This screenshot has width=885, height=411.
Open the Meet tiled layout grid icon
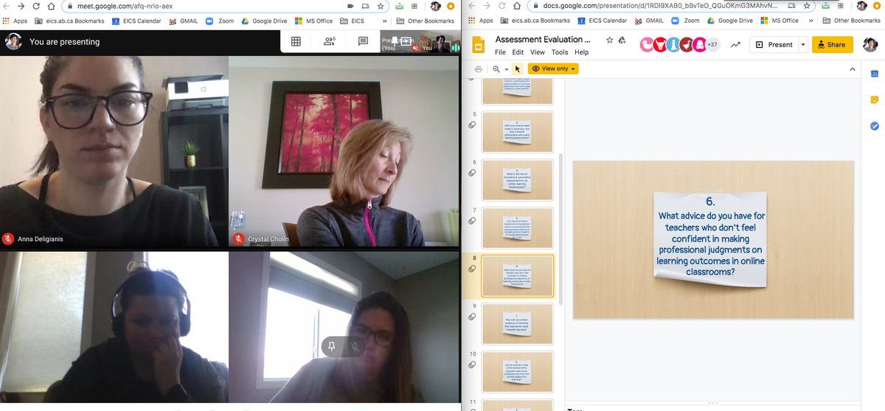[x=296, y=42]
